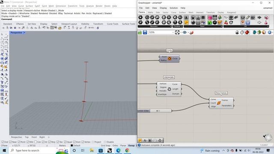Select the CPlanes toolbar tab in Rhino

coord(20,24)
